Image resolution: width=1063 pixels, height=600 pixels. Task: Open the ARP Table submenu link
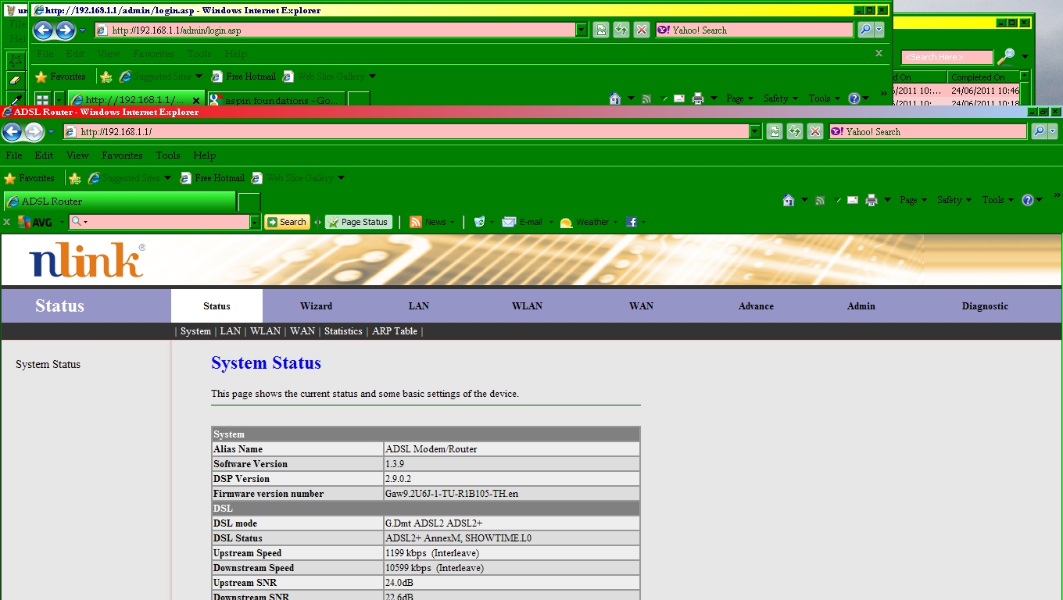[x=394, y=331]
